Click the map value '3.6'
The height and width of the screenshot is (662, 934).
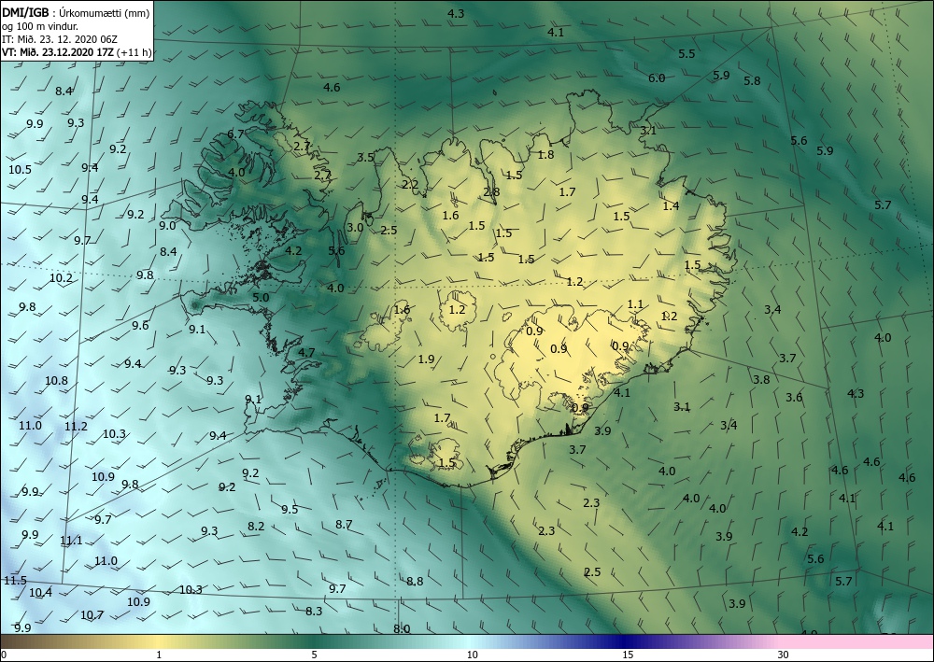click(794, 398)
